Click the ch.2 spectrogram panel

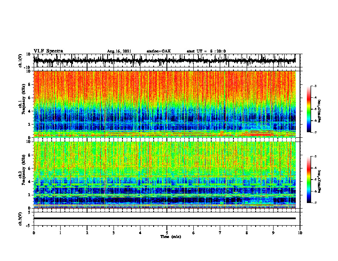[x=164, y=175]
